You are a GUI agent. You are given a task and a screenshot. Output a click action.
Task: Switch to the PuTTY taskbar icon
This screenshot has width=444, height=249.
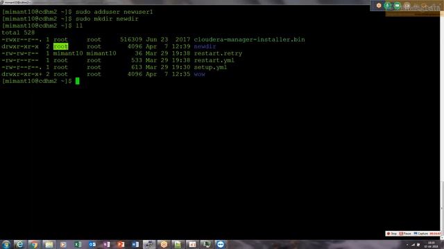click(x=149, y=244)
